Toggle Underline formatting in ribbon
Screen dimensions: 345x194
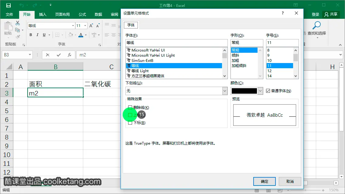pos(44,35)
